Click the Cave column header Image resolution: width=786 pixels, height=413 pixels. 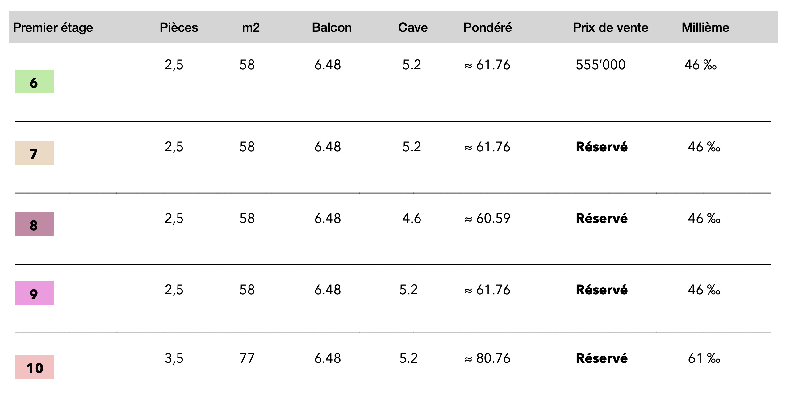coord(413,28)
